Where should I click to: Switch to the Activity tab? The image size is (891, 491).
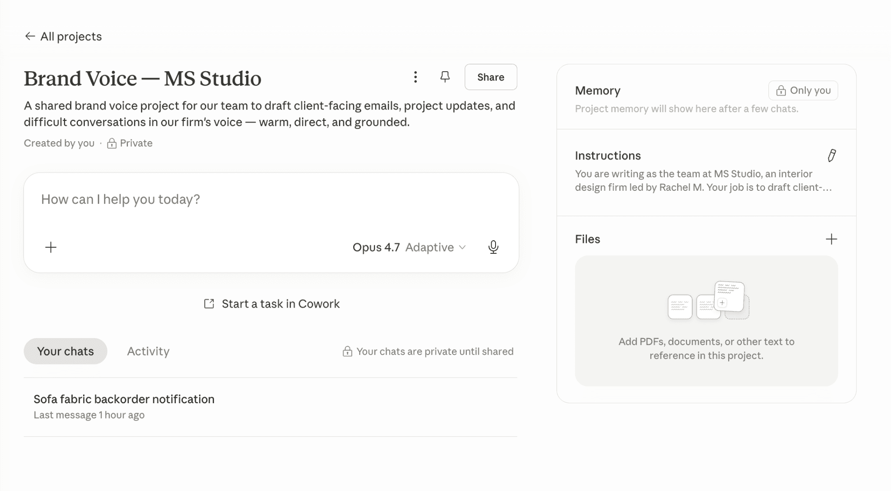148,351
